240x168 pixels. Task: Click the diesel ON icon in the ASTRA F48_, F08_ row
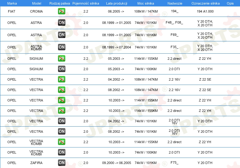click(x=61, y=23)
